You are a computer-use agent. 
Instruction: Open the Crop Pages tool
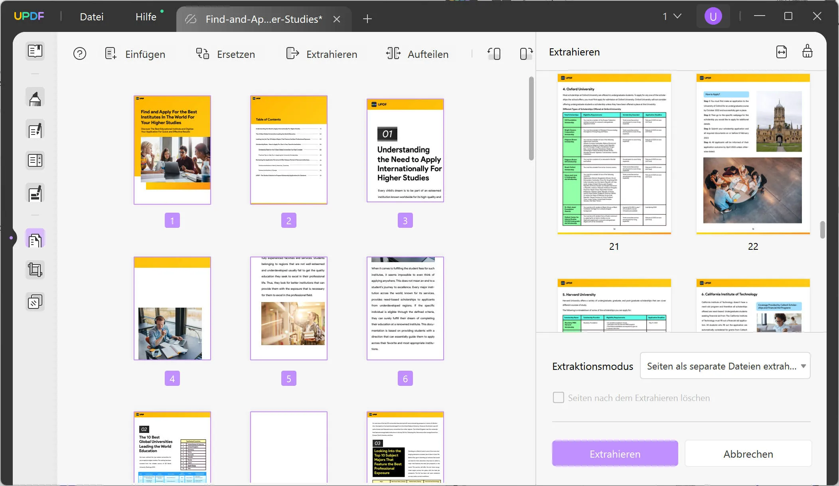35,270
